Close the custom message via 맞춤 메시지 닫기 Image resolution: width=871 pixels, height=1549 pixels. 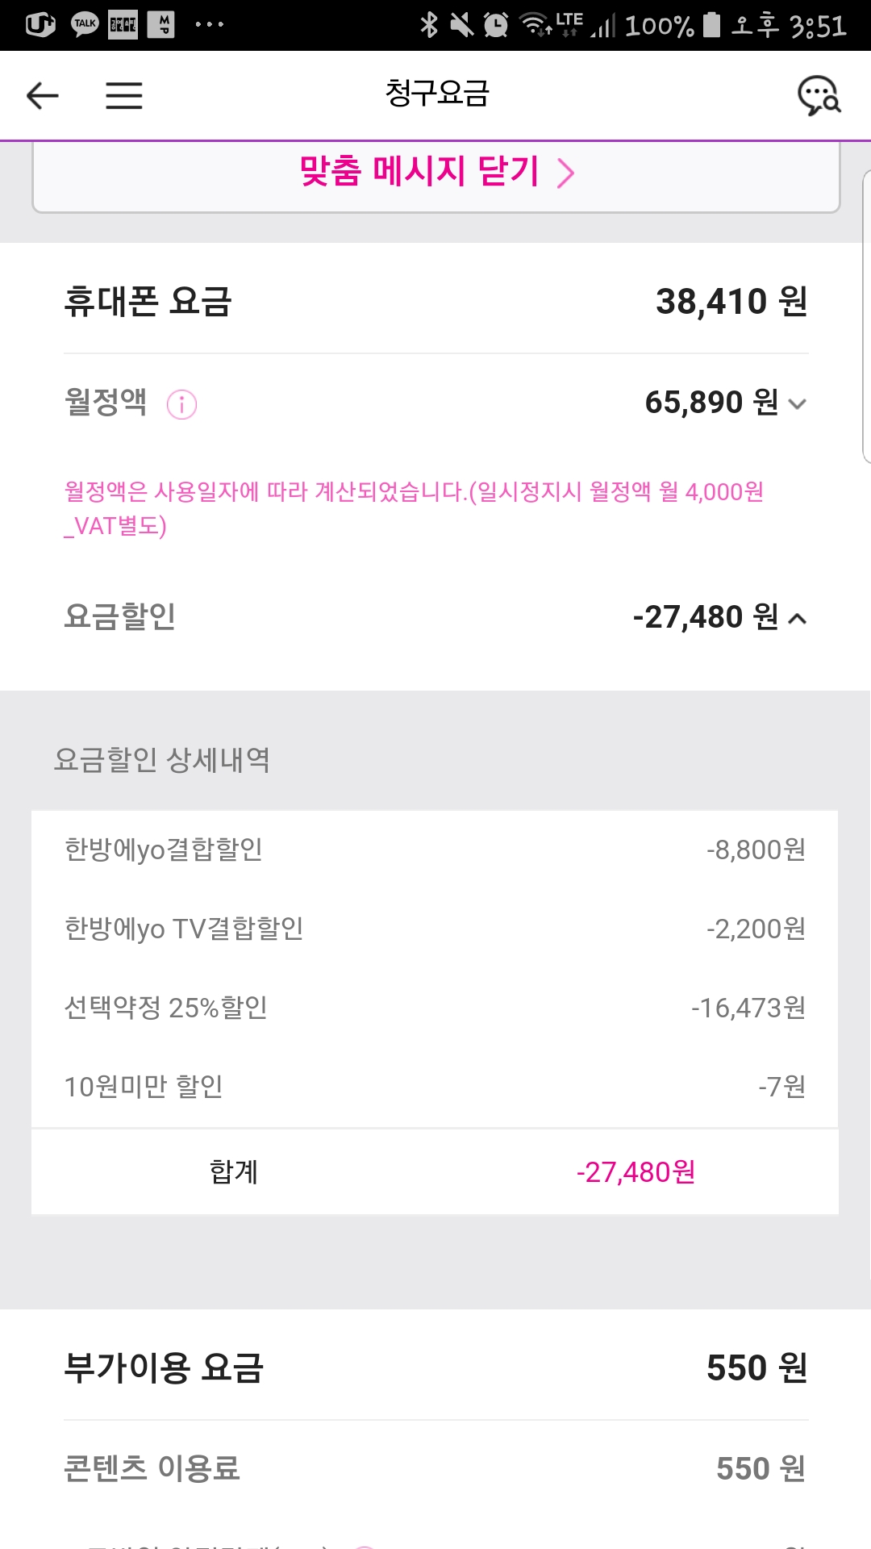(x=435, y=172)
